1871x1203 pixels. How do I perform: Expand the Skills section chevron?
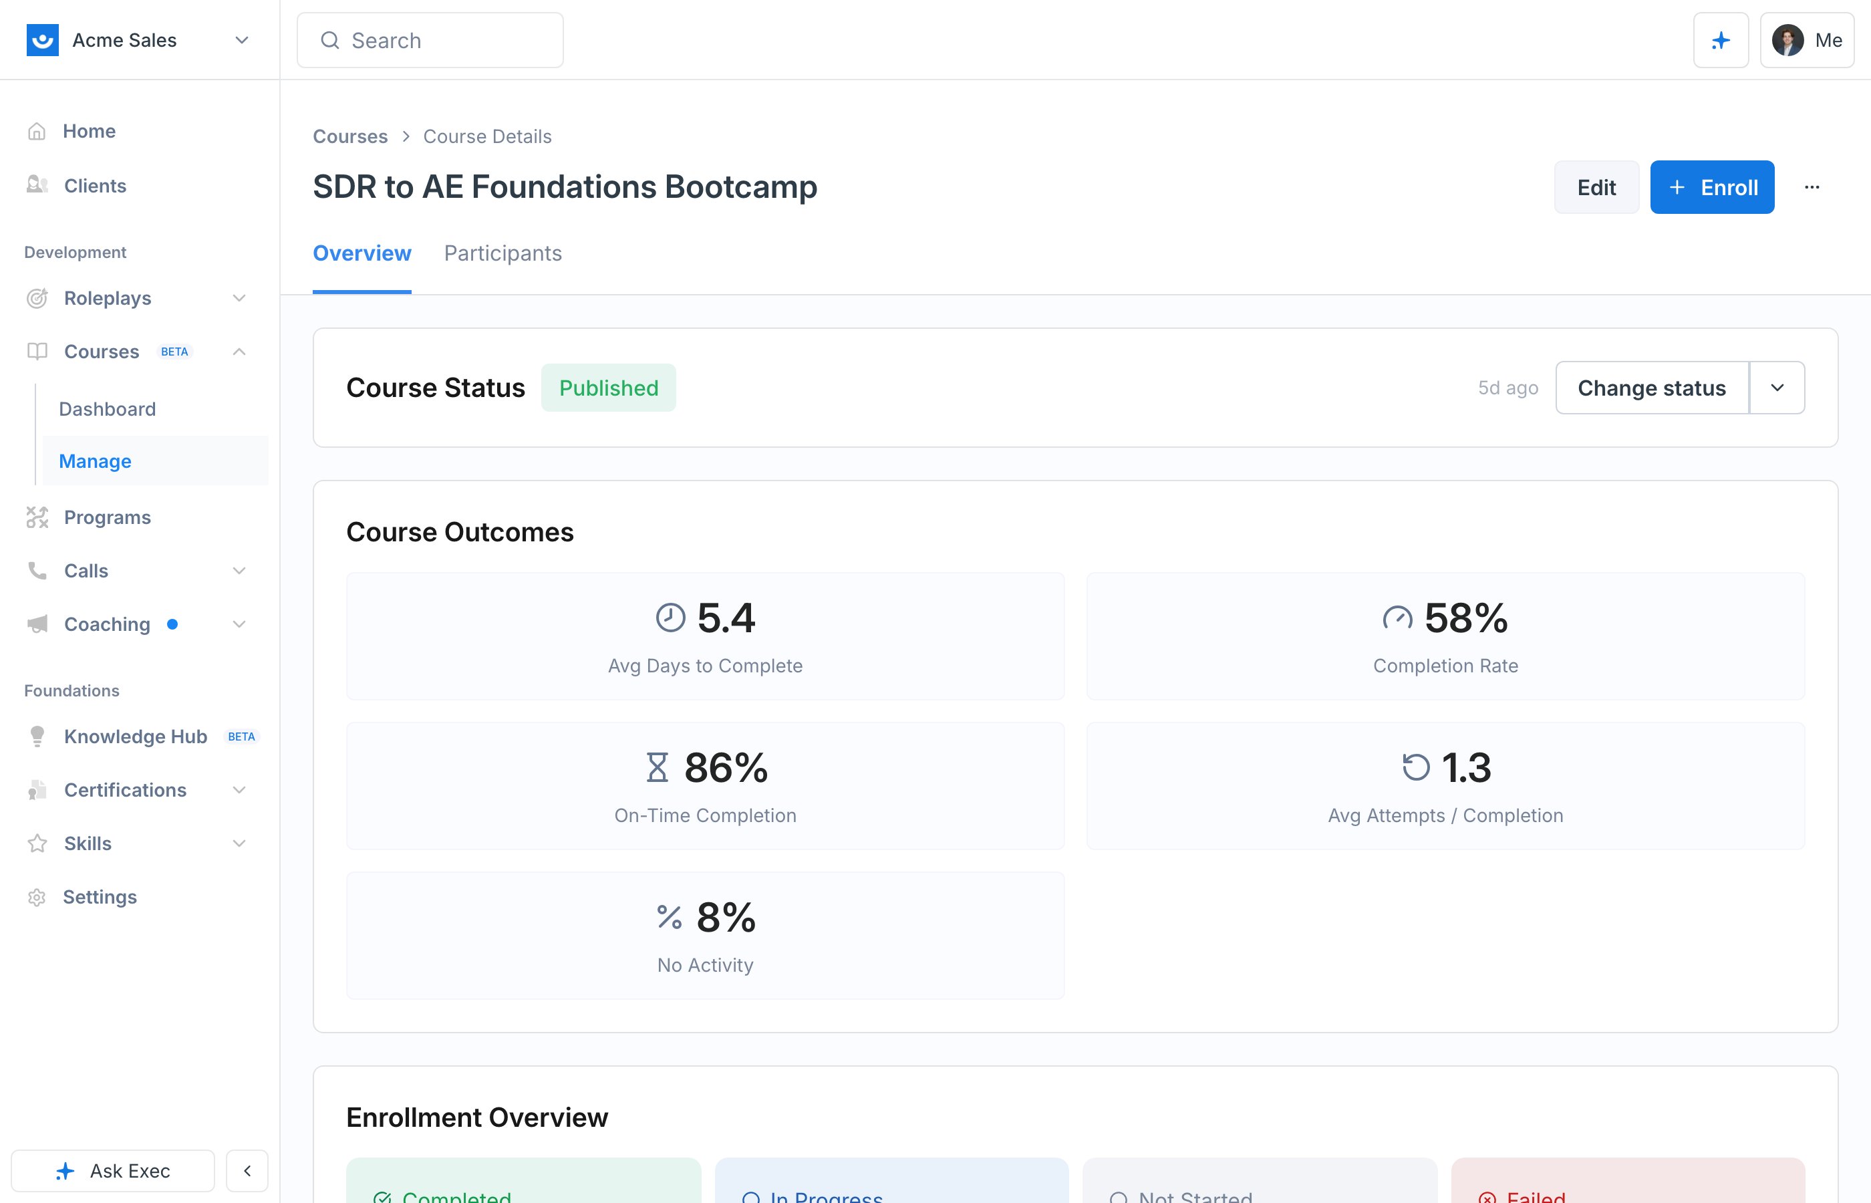[239, 843]
